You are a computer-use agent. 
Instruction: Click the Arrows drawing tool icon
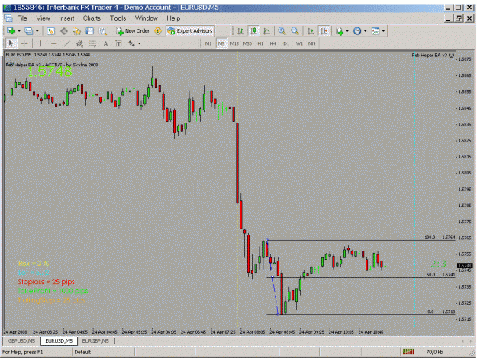(131, 43)
